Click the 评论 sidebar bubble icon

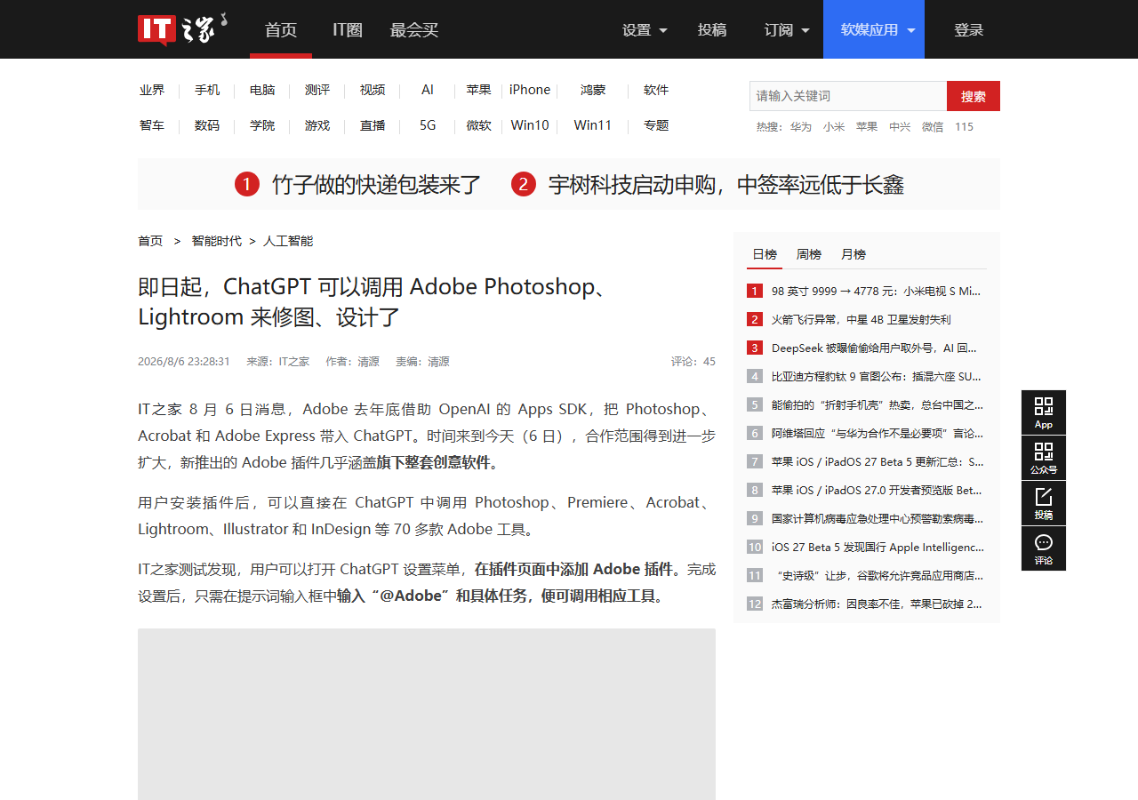pos(1044,548)
